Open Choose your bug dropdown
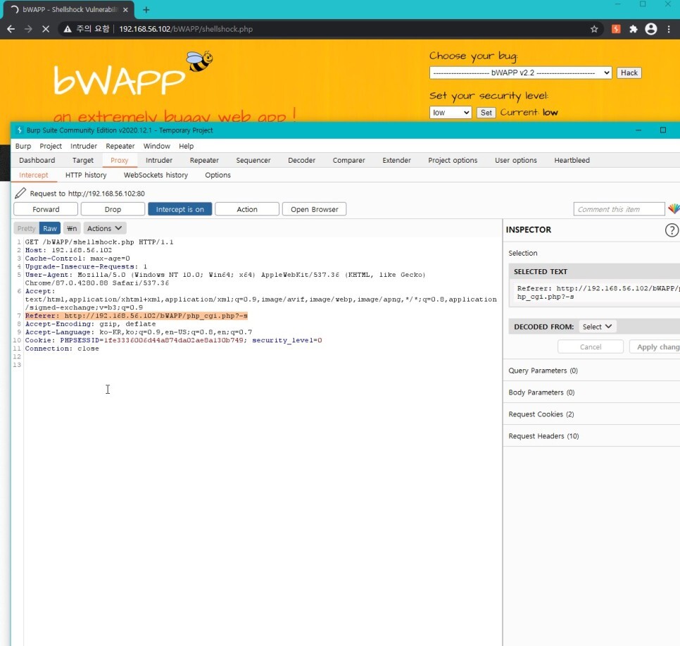The width and height of the screenshot is (680, 646). point(520,73)
